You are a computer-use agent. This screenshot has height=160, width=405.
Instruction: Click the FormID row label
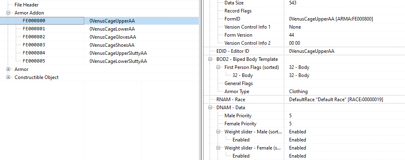click(233, 19)
